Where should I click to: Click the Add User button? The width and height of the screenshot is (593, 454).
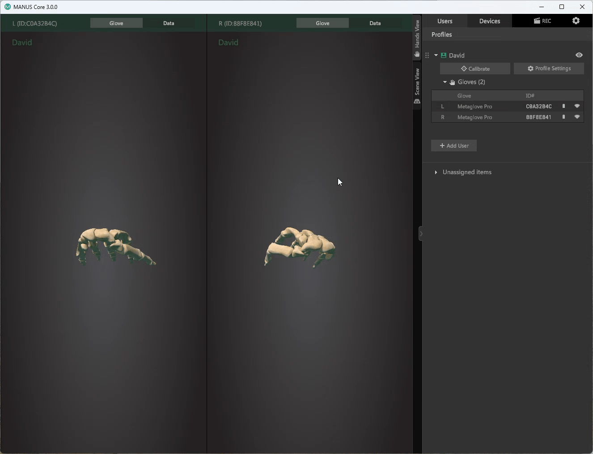pyautogui.click(x=454, y=146)
